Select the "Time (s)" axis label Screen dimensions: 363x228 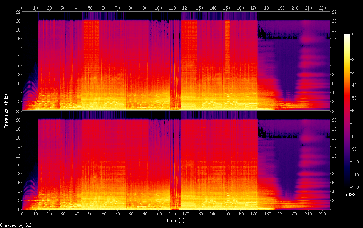[176, 221]
